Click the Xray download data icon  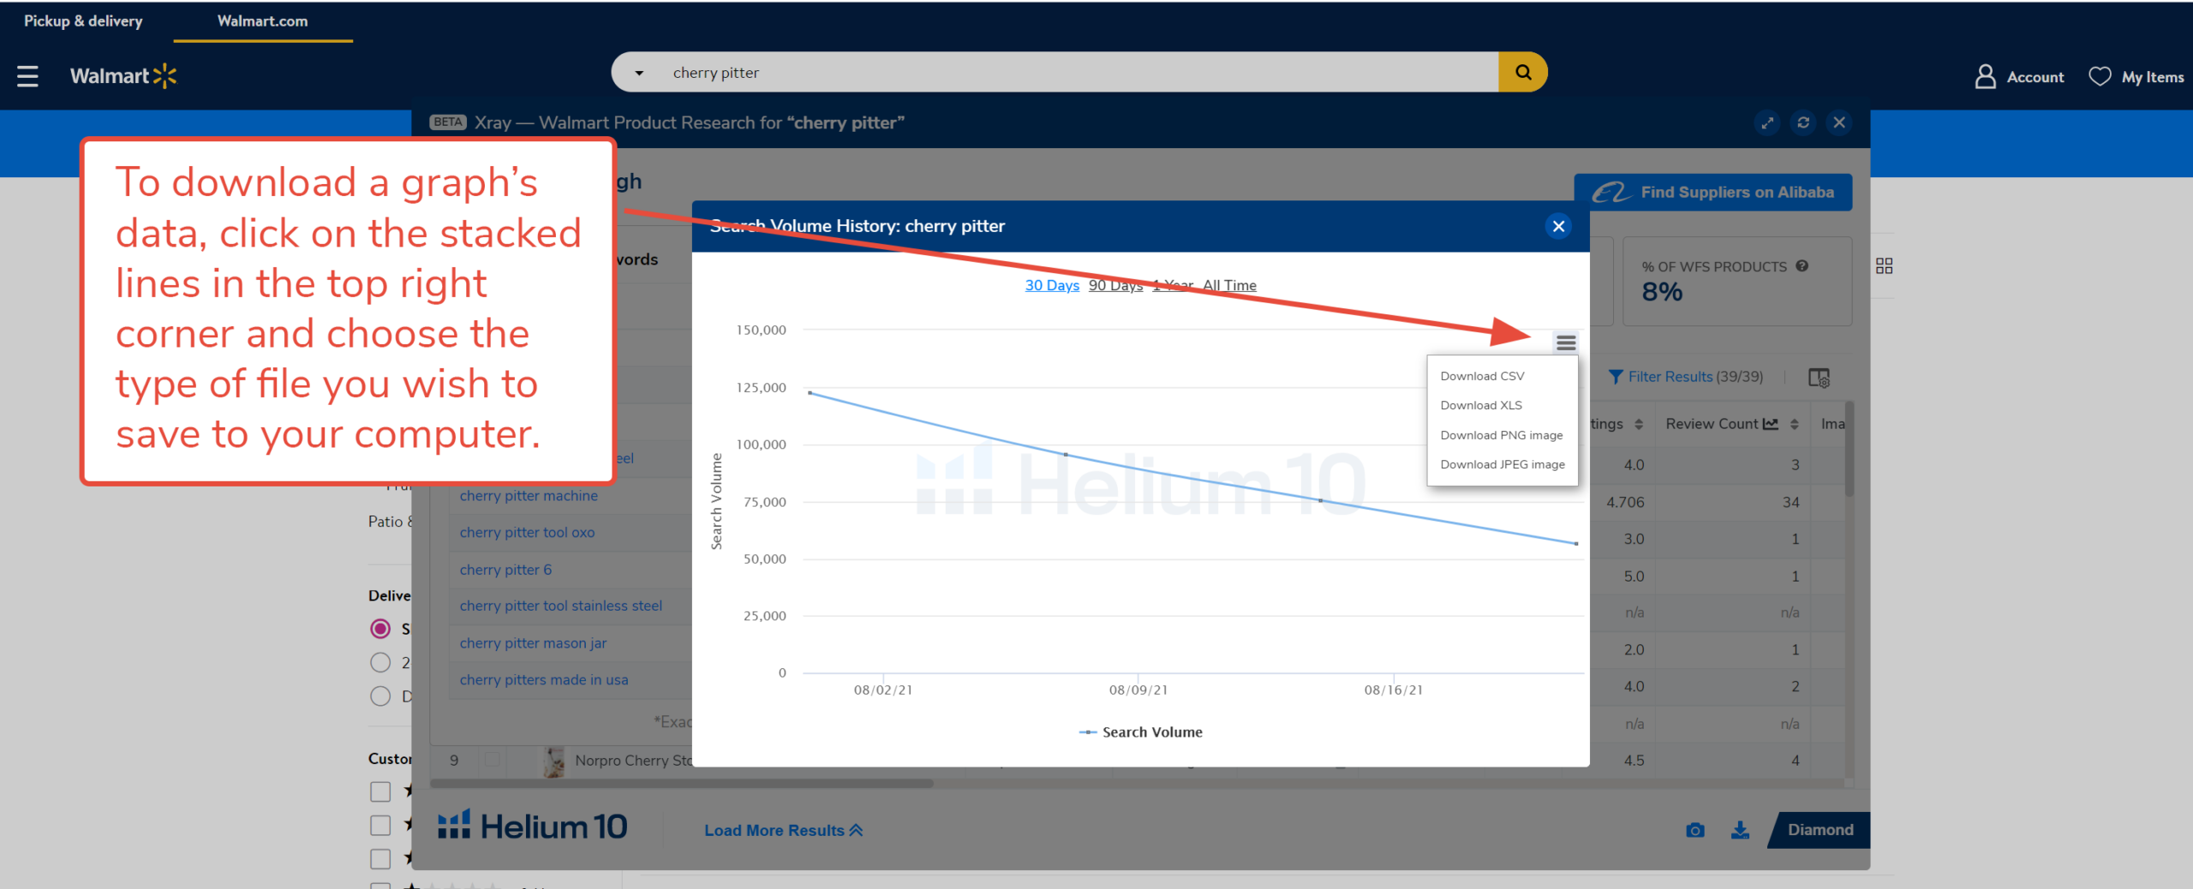(1740, 830)
